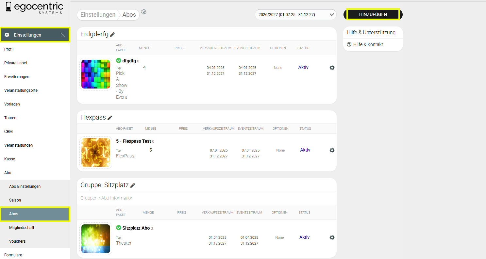Image resolution: width=486 pixels, height=259 pixels.
Task: Toggle green checkmark on dfgdfg package
Action: (x=119, y=60)
